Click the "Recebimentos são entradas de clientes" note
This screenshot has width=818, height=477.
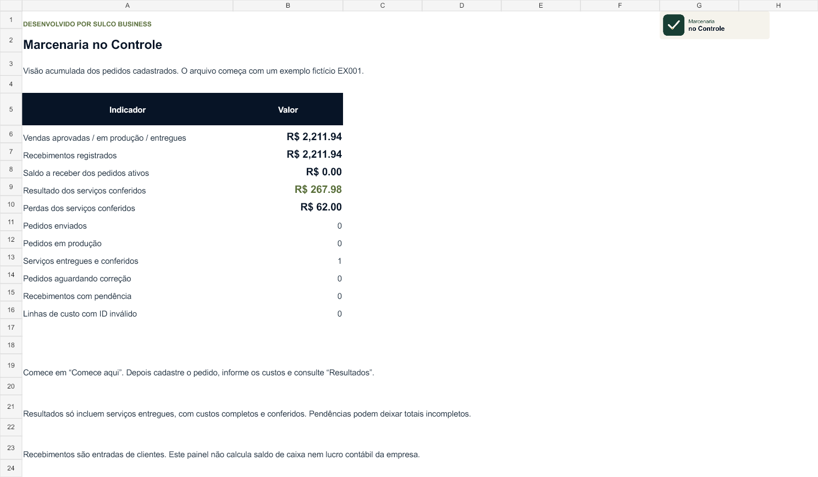point(222,454)
